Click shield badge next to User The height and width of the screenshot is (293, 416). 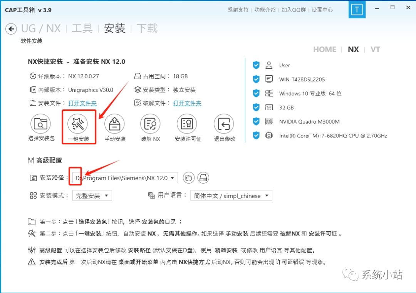pos(256,65)
